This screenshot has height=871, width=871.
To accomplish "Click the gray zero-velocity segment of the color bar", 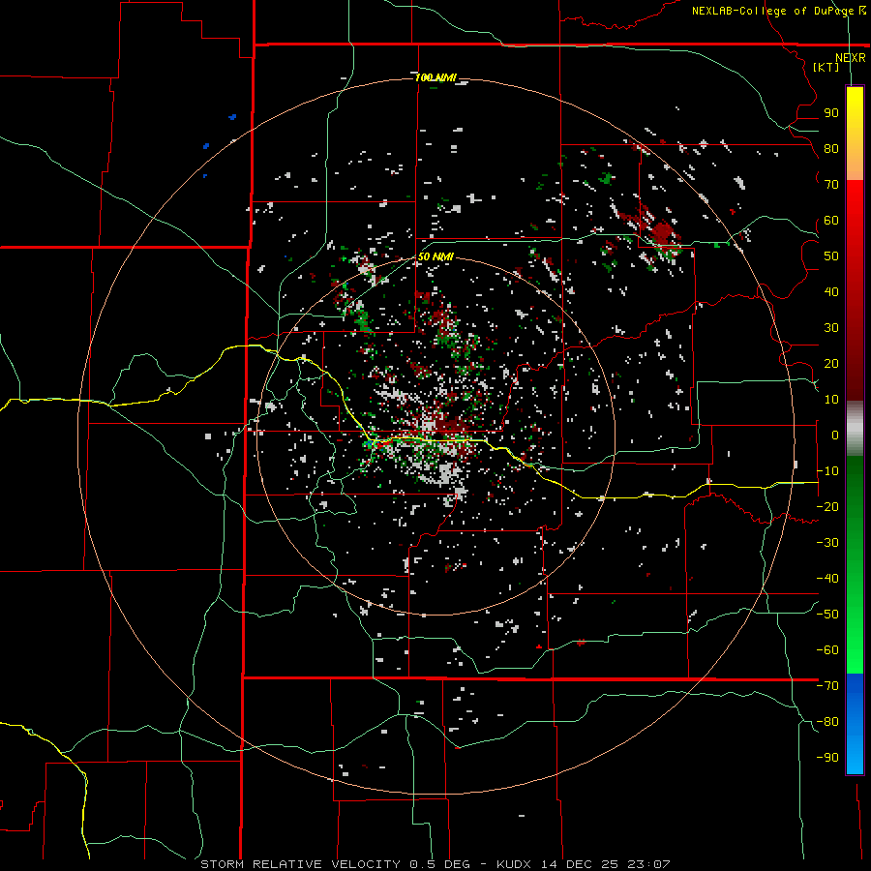I will click(855, 429).
